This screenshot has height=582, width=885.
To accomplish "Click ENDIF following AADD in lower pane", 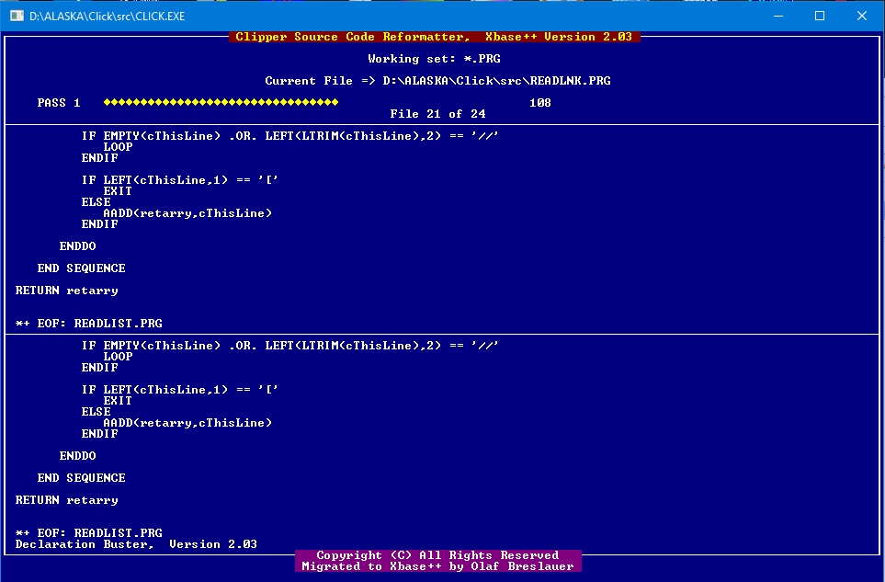I will pyautogui.click(x=100, y=434).
